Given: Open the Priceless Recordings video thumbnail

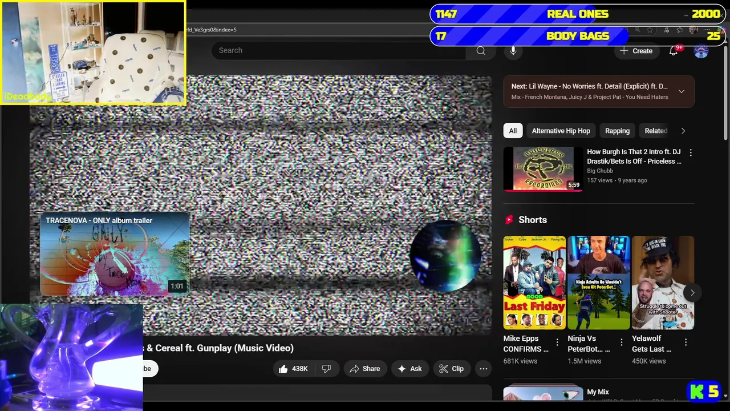Looking at the screenshot, I should [542, 169].
